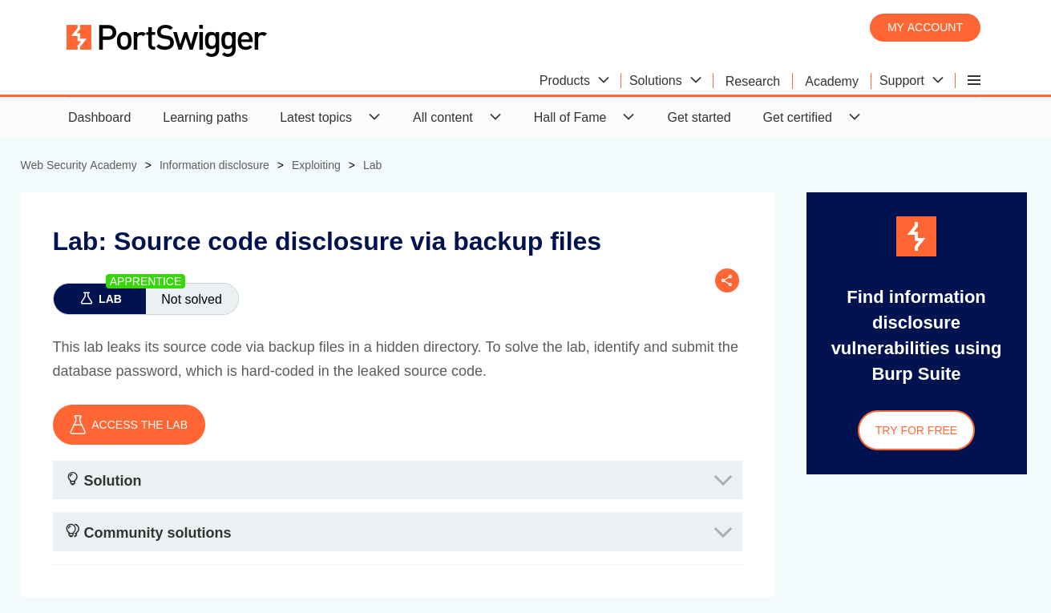Click the green APPRENTICE difficulty badge
Image resolution: width=1051 pixels, height=613 pixels.
[145, 281]
